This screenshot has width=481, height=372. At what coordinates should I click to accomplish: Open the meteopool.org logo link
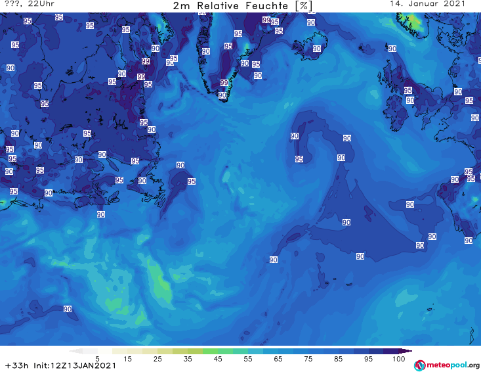[446, 365]
